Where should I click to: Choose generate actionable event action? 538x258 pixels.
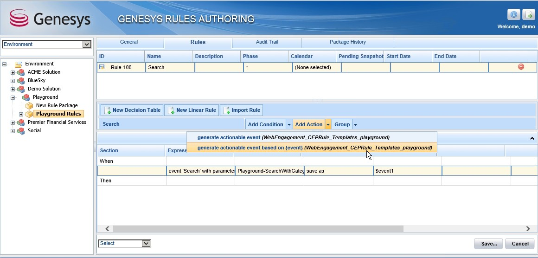tap(312, 137)
